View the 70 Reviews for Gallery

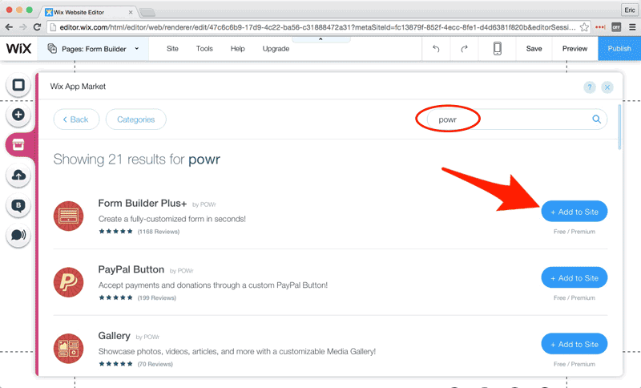click(155, 364)
